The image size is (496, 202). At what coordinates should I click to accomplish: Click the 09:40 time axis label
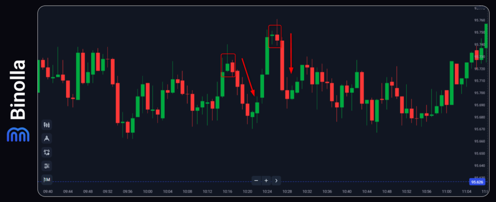pos(48,191)
